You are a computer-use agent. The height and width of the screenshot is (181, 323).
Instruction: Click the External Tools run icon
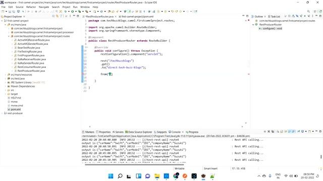click(x=86, y=12)
